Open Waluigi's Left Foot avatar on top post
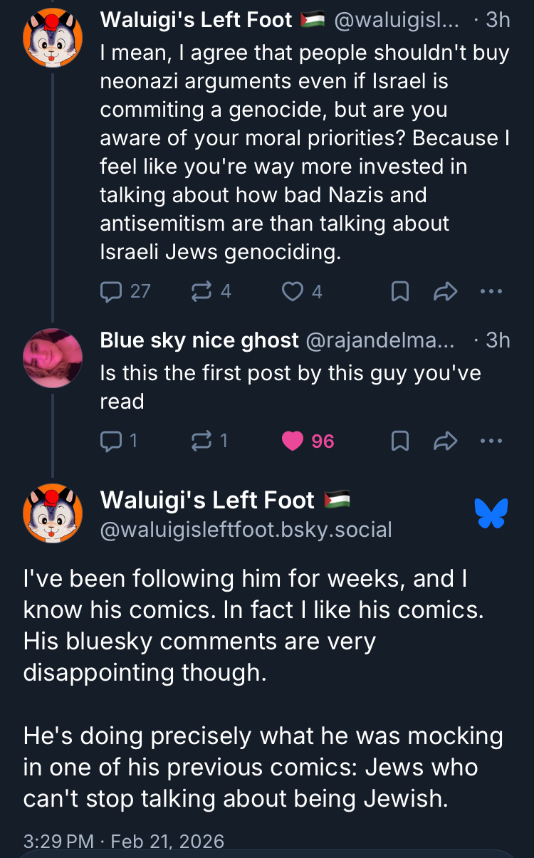This screenshot has width=534, height=858. 53,37
